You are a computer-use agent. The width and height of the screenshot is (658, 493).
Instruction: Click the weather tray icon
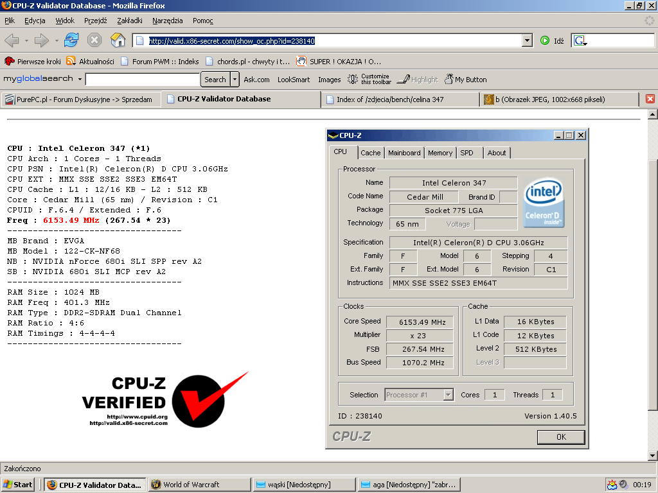tap(612, 485)
